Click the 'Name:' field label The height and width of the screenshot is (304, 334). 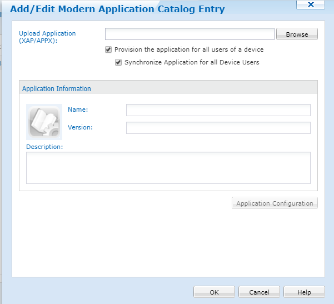(x=78, y=109)
